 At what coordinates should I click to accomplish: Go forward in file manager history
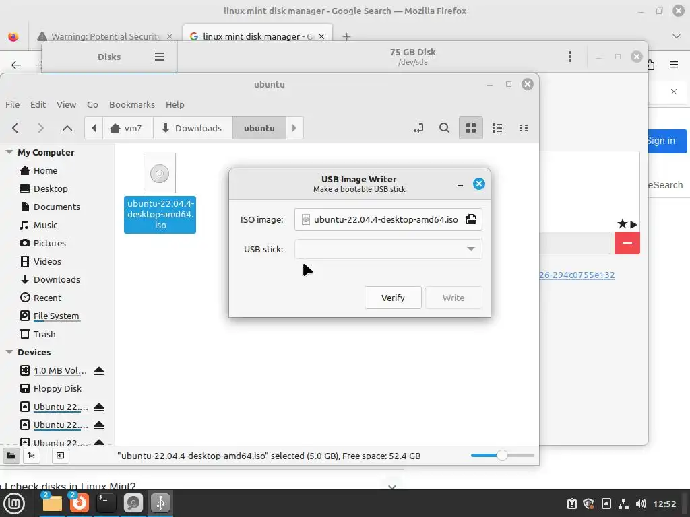point(40,128)
